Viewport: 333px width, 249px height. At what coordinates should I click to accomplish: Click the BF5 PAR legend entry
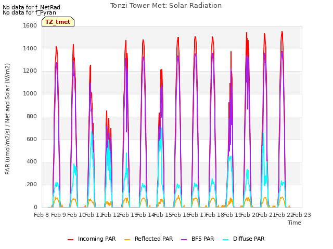(x=198, y=239)
